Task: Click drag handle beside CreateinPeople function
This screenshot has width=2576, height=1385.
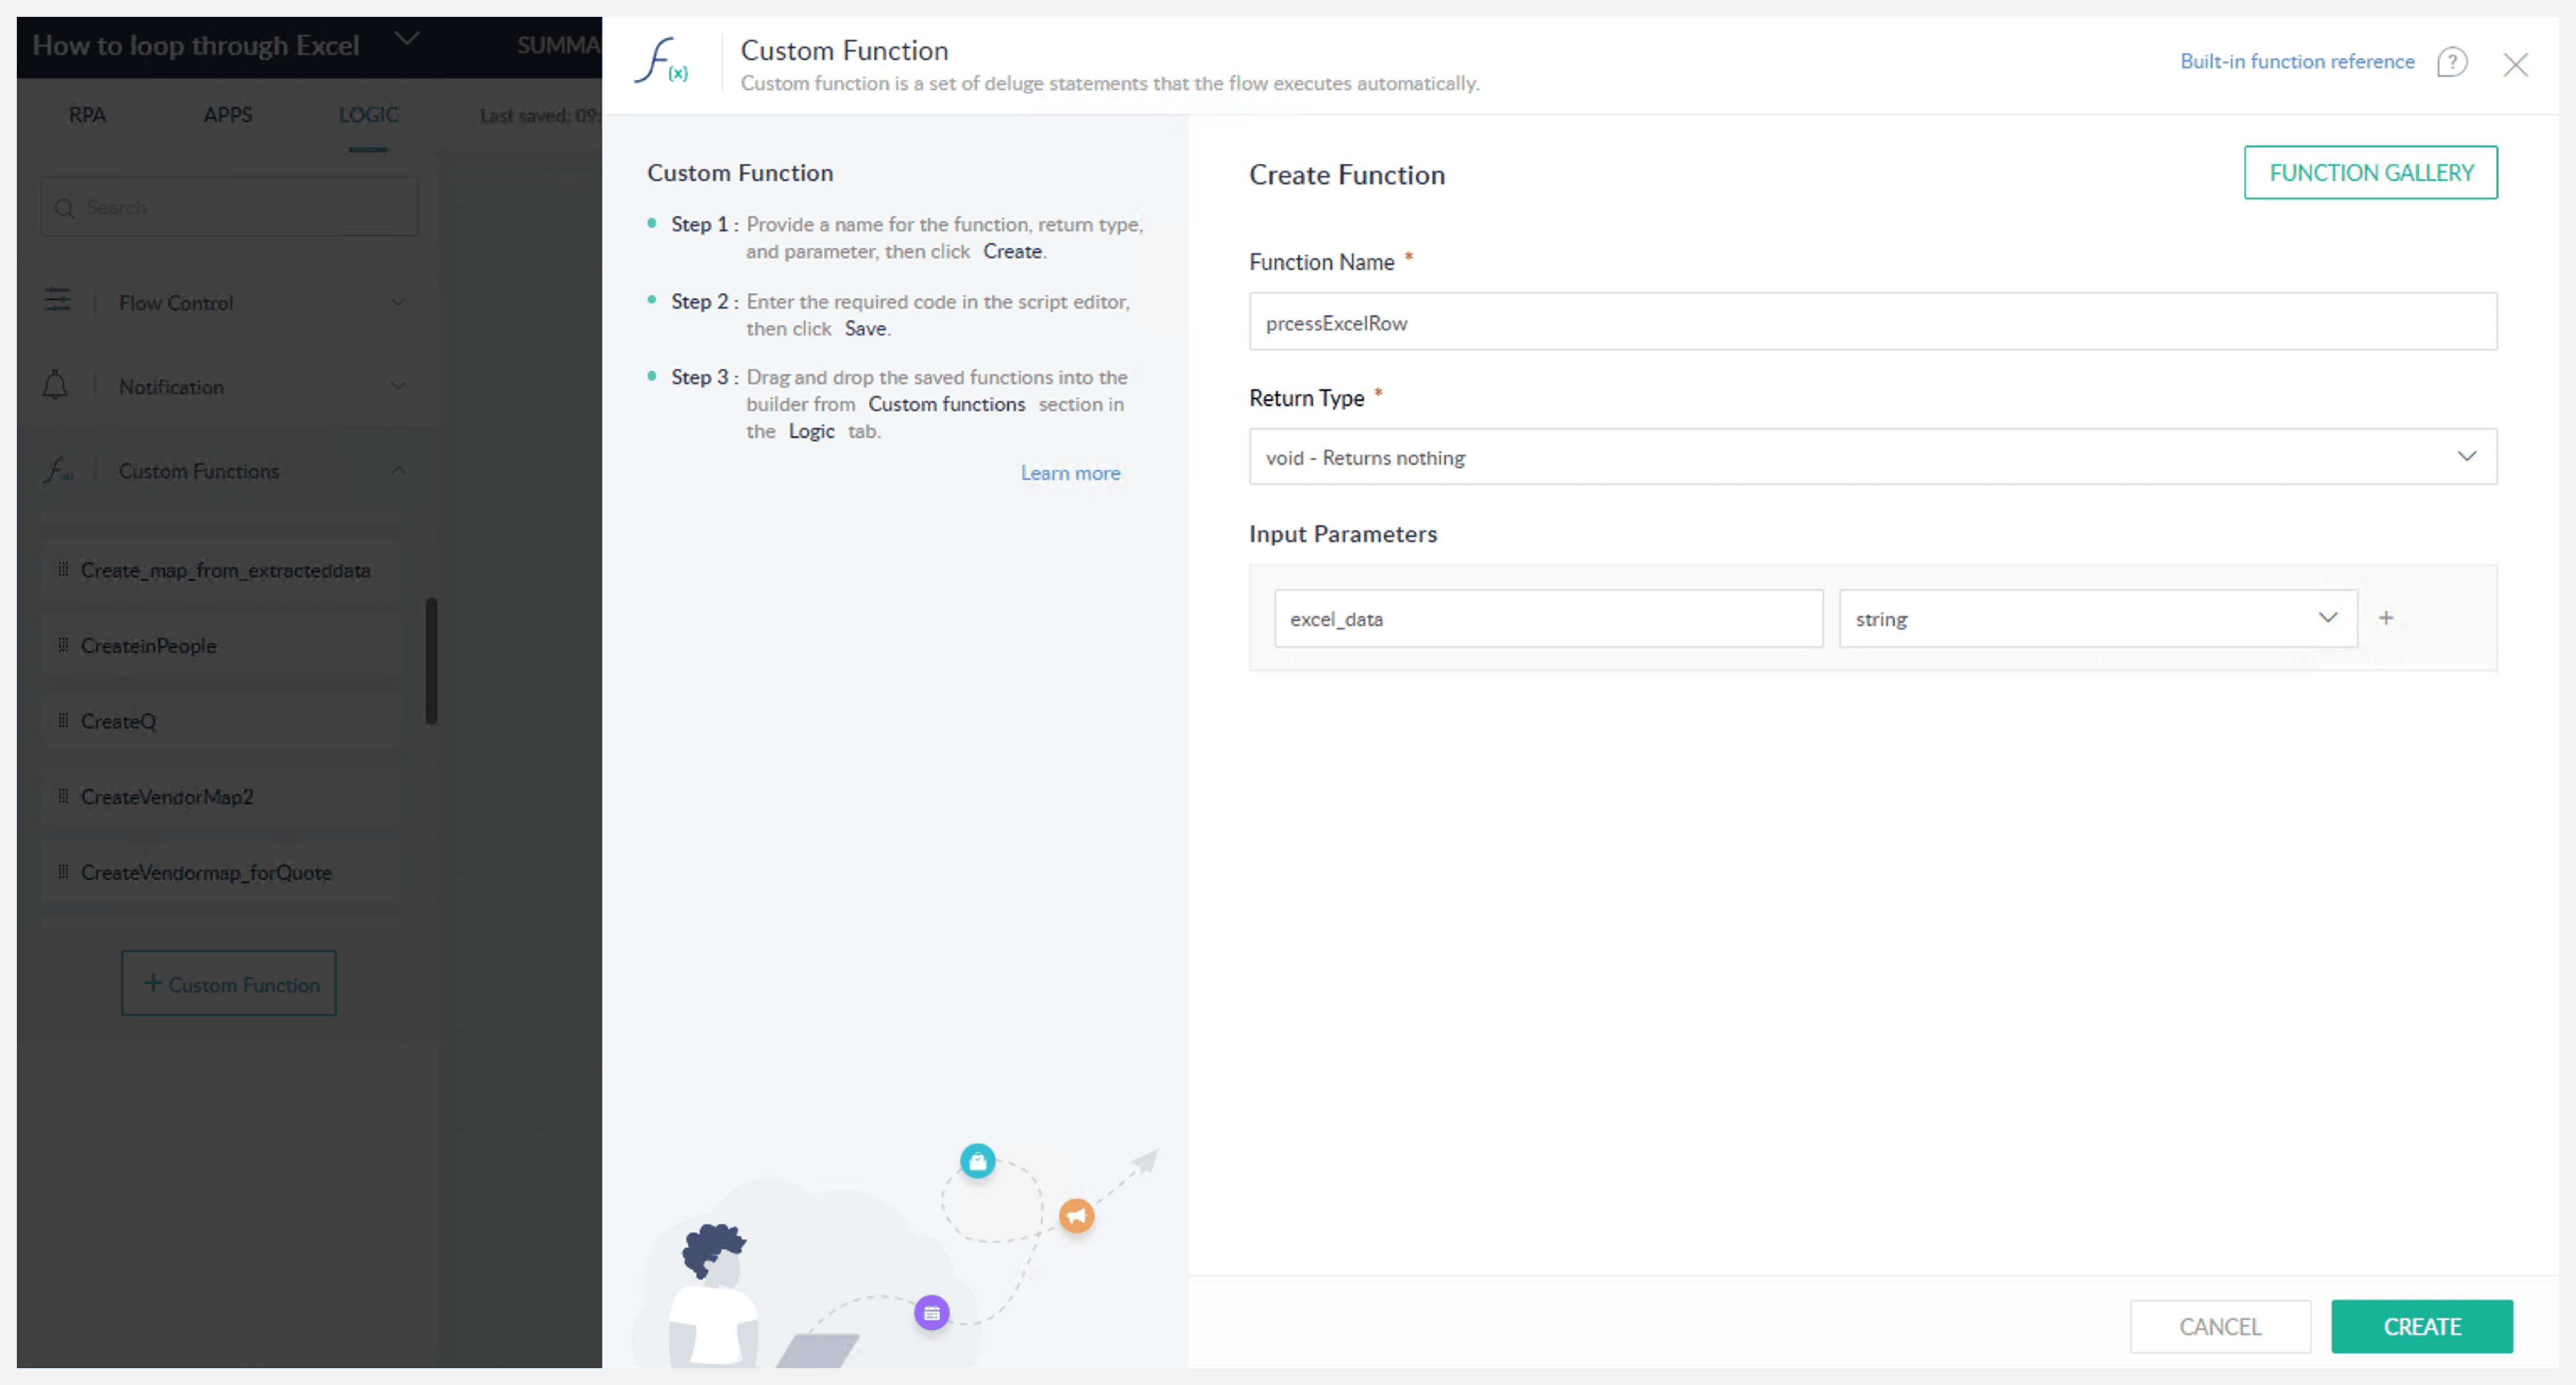Action: [x=63, y=645]
